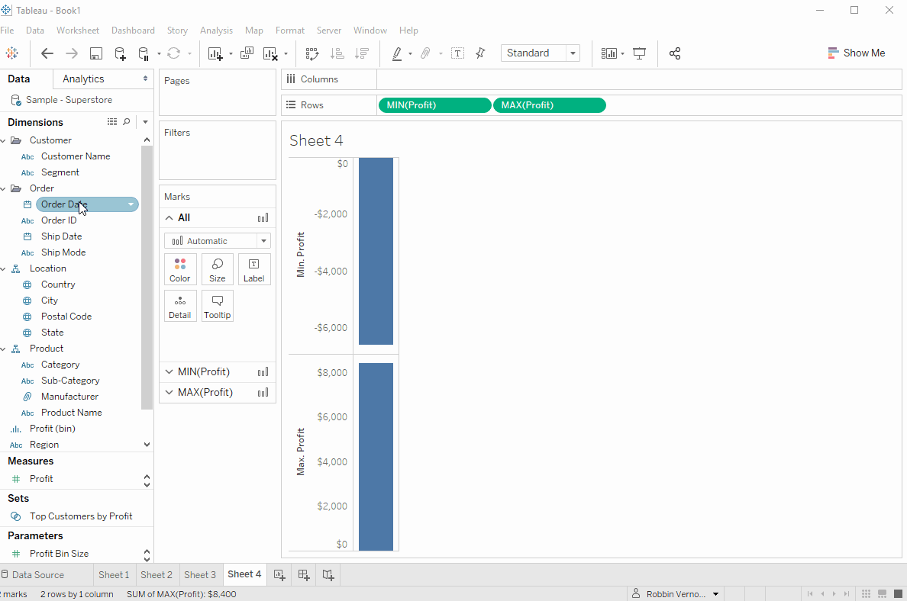Screen dimensions: 907x601
Task: Click the Share workbook icon
Action: pyautogui.click(x=675, y=53)
